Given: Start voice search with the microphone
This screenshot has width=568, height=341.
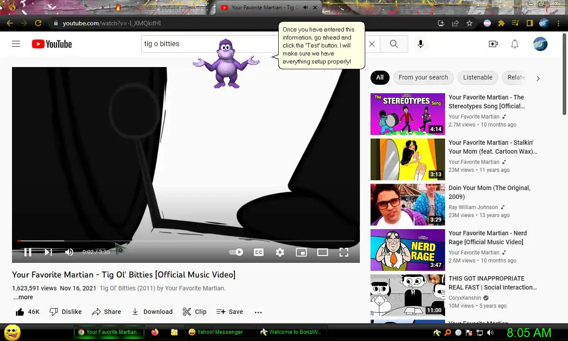Looking at the screenshot, I should point(420,44).
